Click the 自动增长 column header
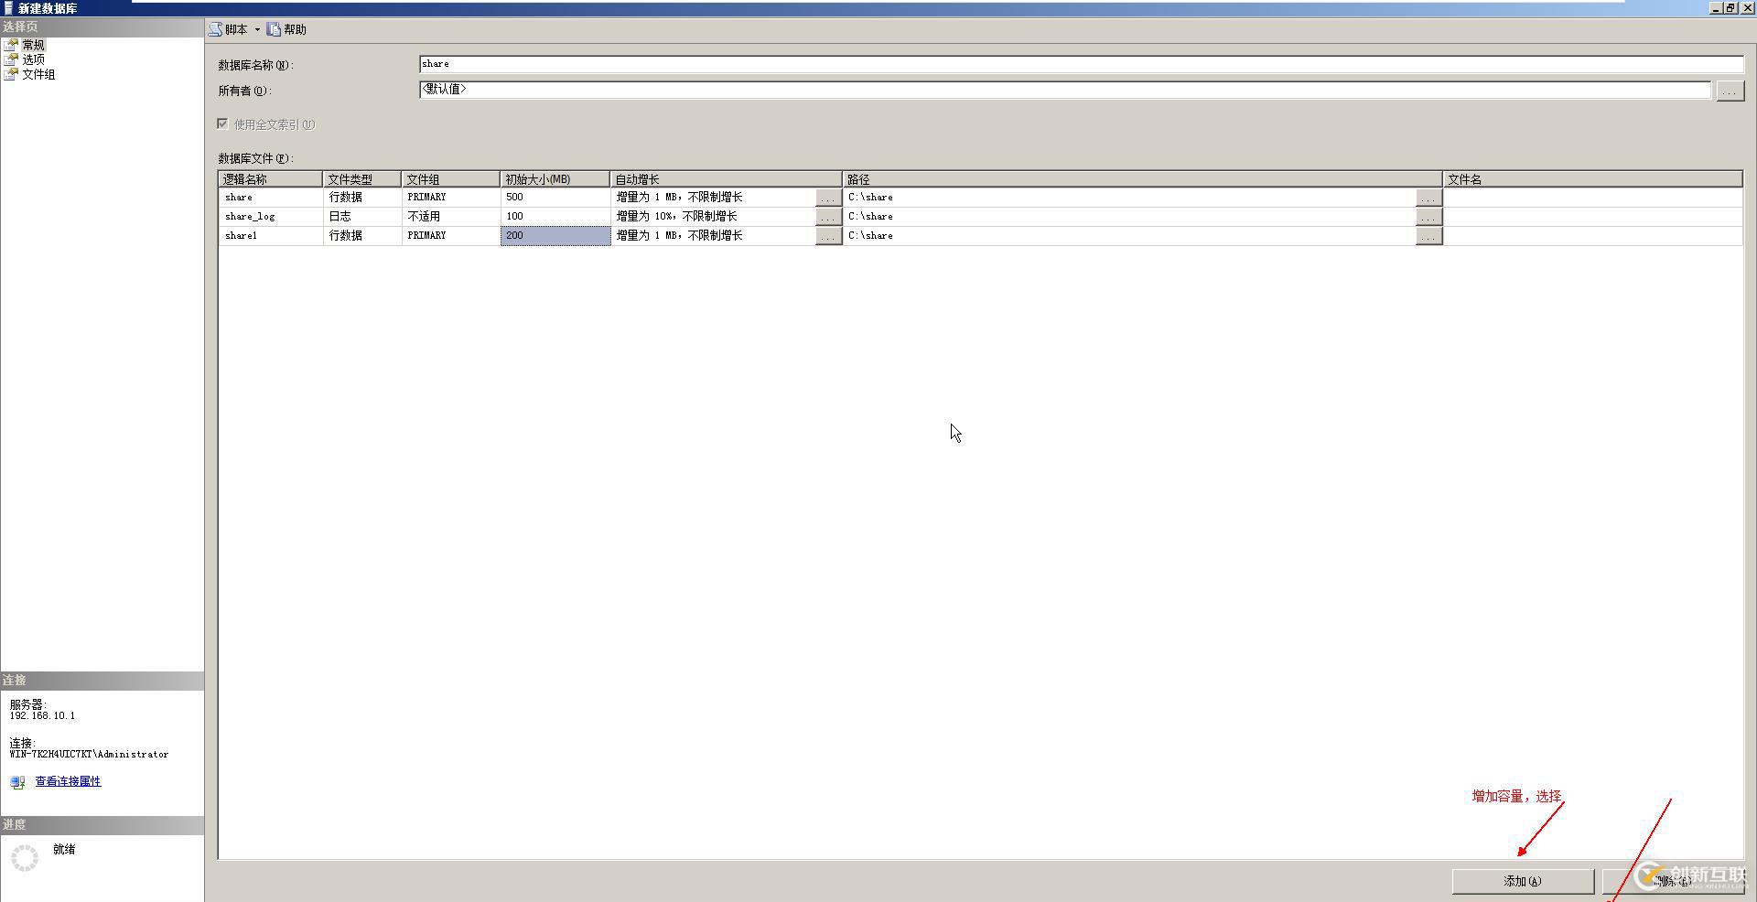The height and width of the screenshot is (902, 1757). (727, 179)
